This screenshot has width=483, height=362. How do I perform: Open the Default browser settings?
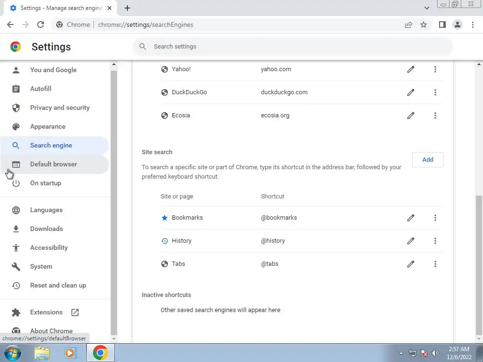(x=55, y=164)
